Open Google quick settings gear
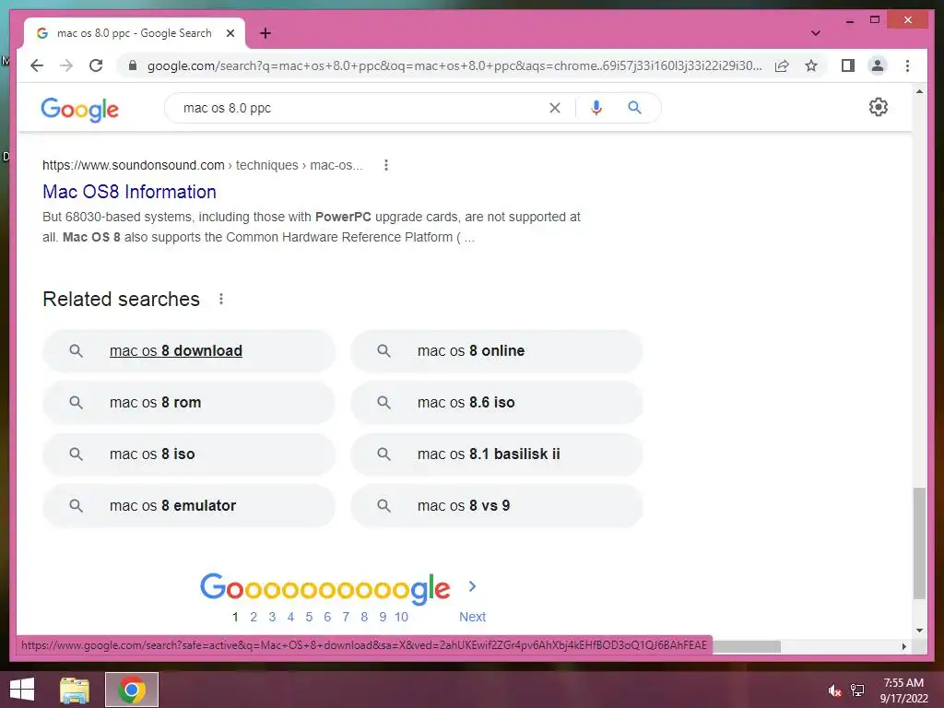944x708 pixels. click(x=878, y=107)
